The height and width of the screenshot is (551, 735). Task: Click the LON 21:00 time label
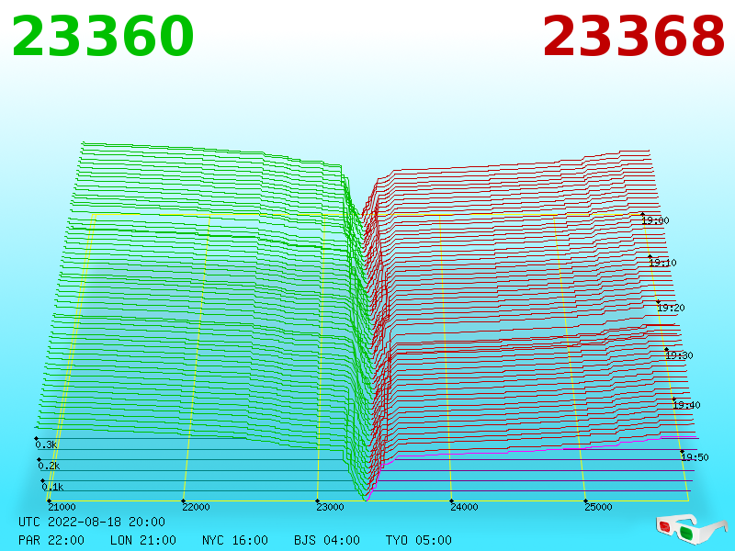tap(143, 540)
